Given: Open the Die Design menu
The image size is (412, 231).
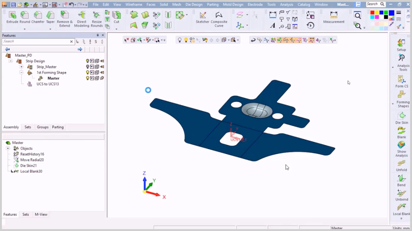Looking at the screenshot, I should click(194, 5).
